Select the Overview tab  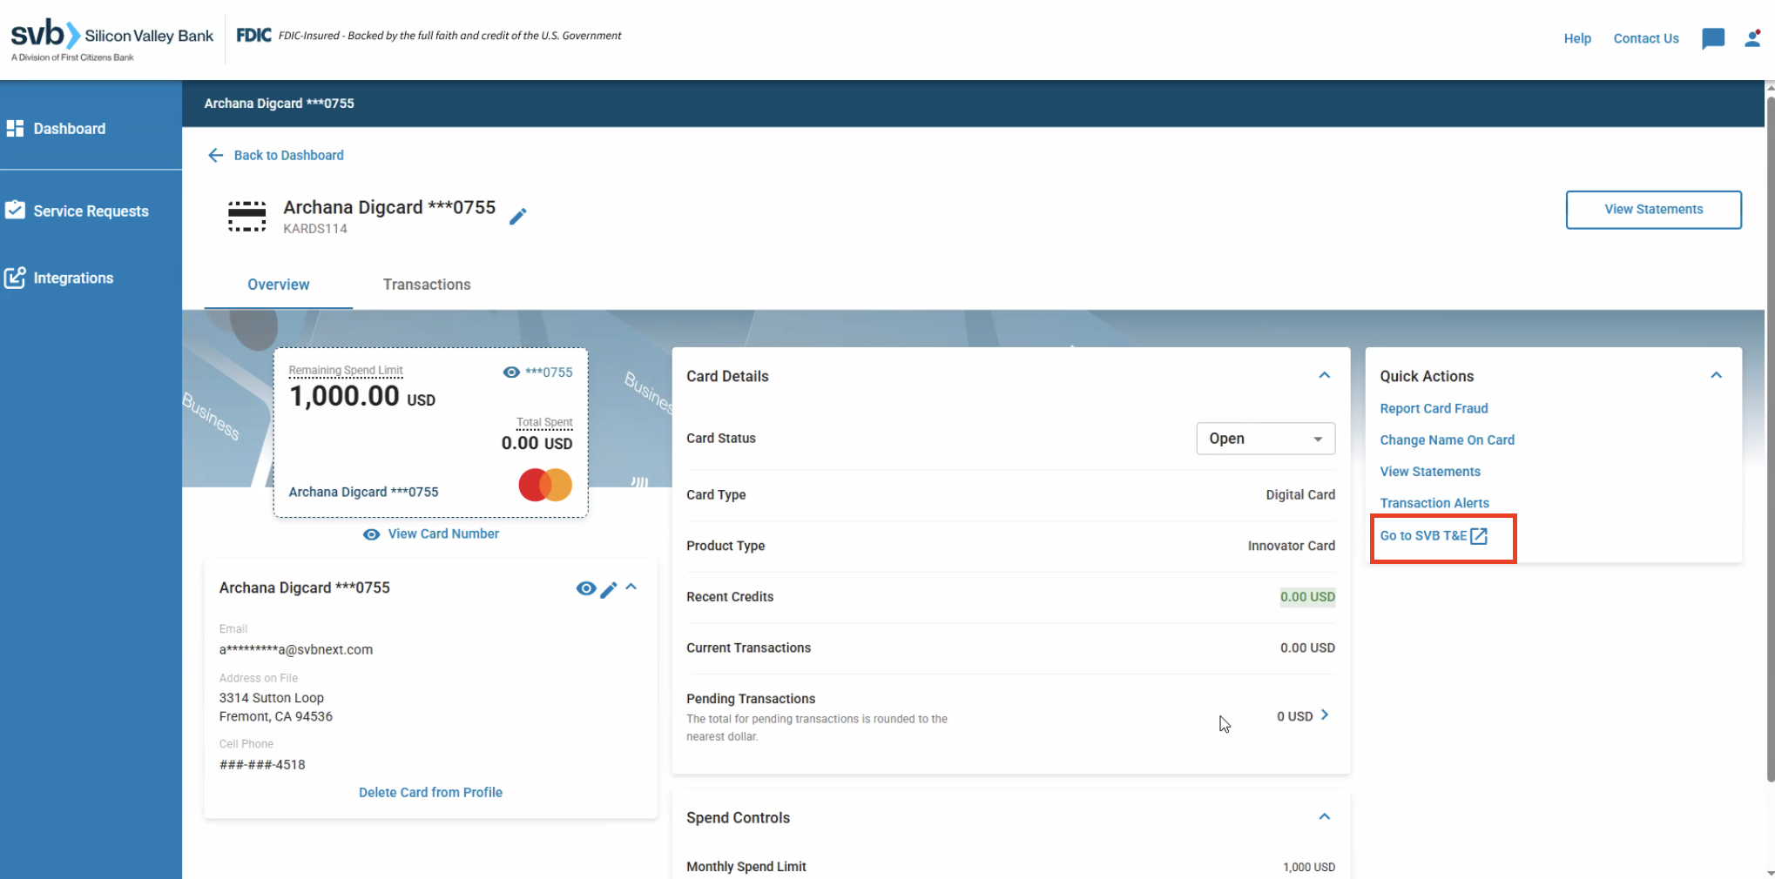pos(278,285)
